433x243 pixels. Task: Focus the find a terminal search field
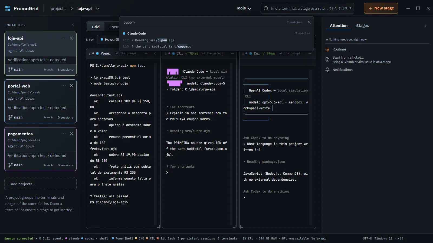click(x=307, y=8)
